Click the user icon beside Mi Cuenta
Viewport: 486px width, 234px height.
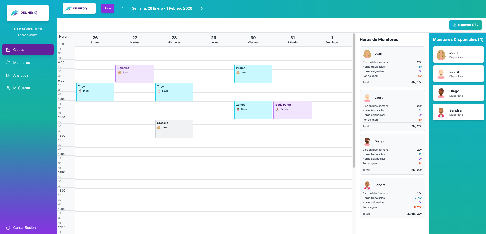(8, 88)
